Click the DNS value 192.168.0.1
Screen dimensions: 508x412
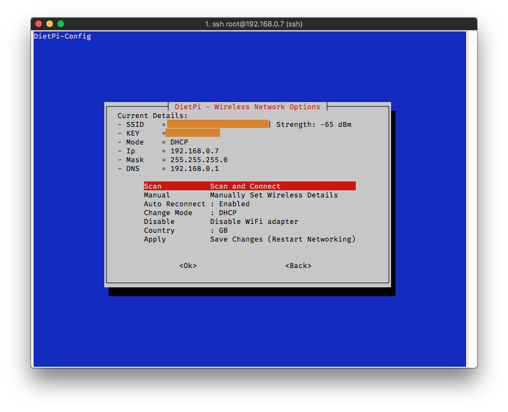coord(194,169)
